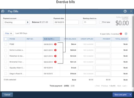Select the Squeaky Kleen C... payee name
Image resolution: width=134 pixels, height=98 pixels.
(x=17, y=68)
